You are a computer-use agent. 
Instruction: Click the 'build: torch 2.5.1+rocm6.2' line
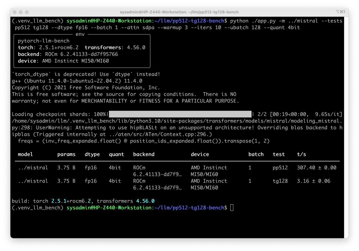click(x=83, y=201)
